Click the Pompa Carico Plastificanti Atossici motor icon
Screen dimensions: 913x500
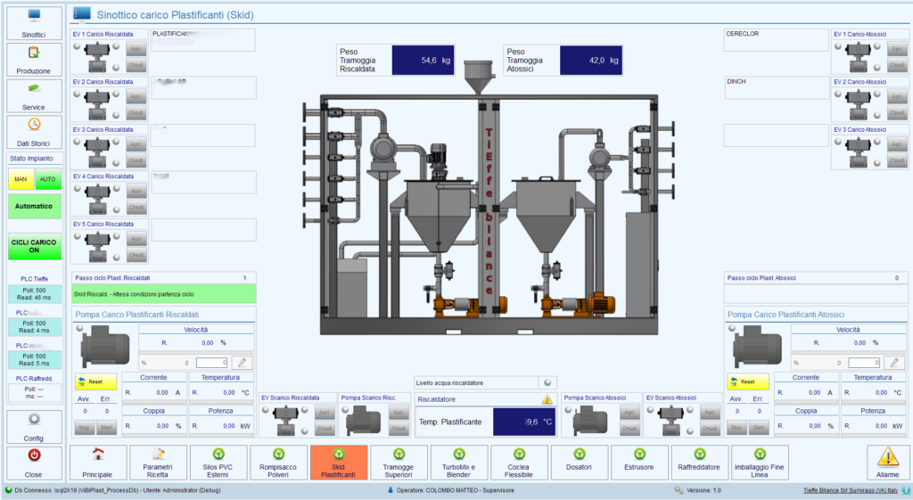coord(757,348)
